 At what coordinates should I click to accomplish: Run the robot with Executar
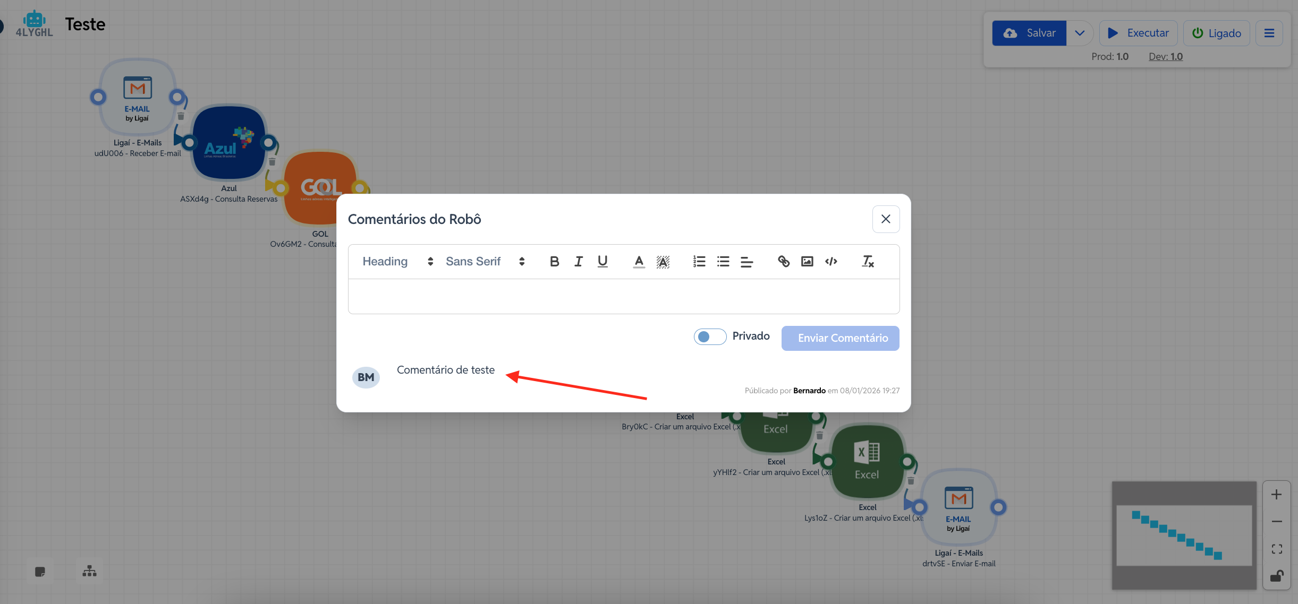click(x=1138, y=33)
